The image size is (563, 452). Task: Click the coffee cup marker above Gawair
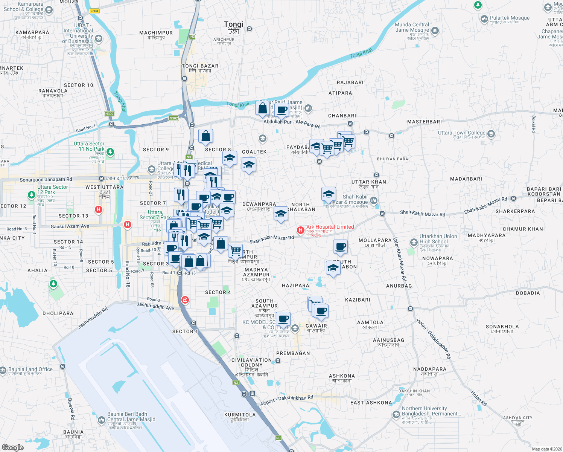pyautogui.click(x=321, y=312)
